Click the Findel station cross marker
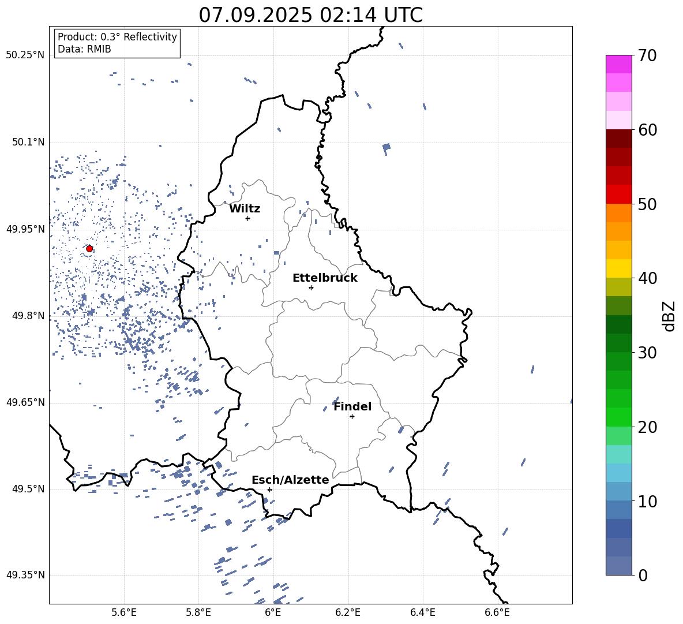683x624 pixels. (x=352, y=417)
